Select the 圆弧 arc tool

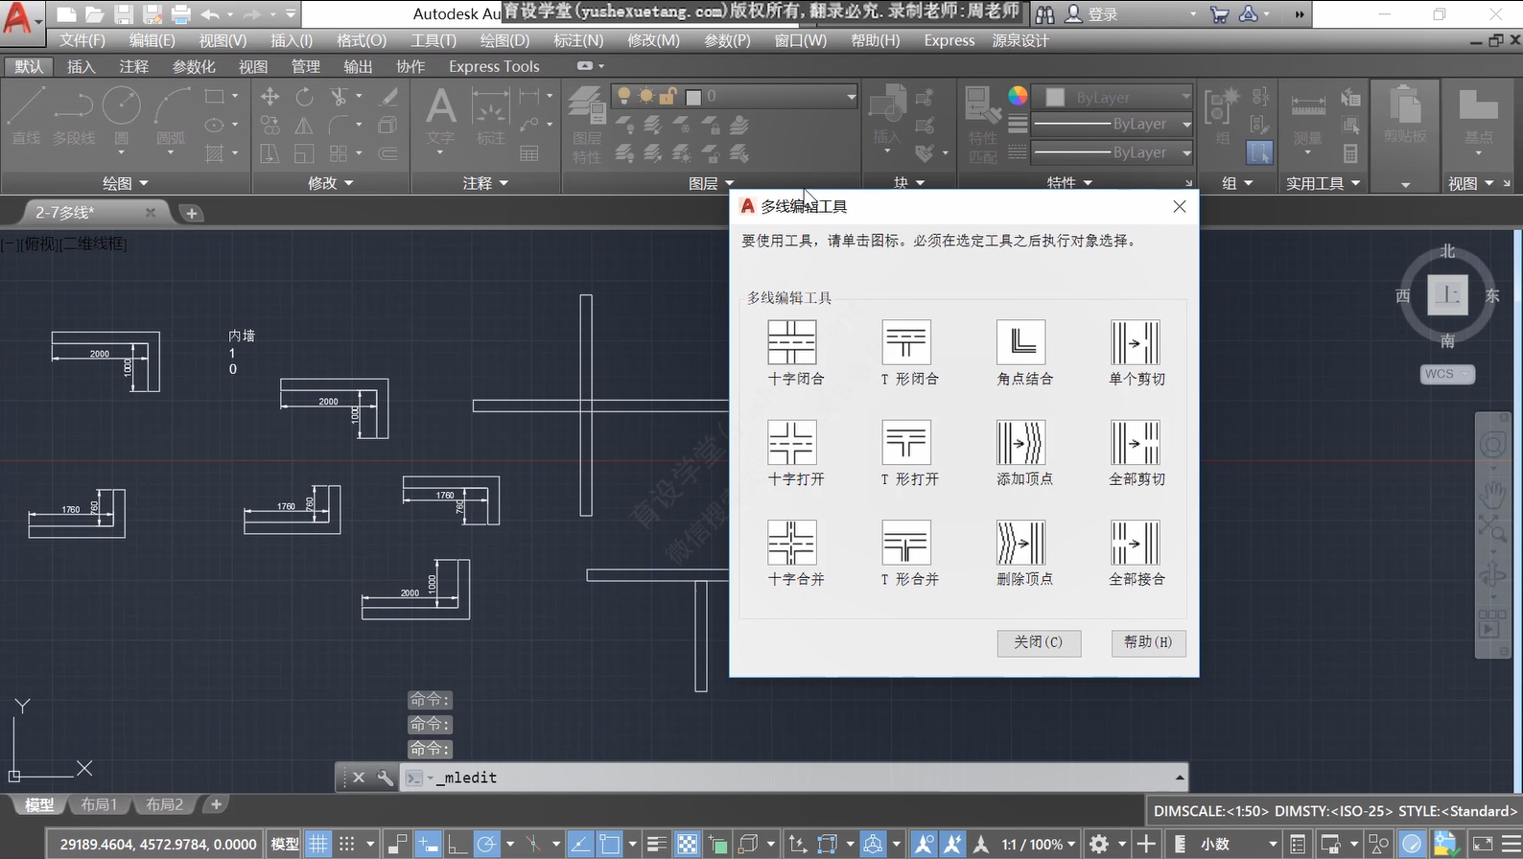point(171,117)
